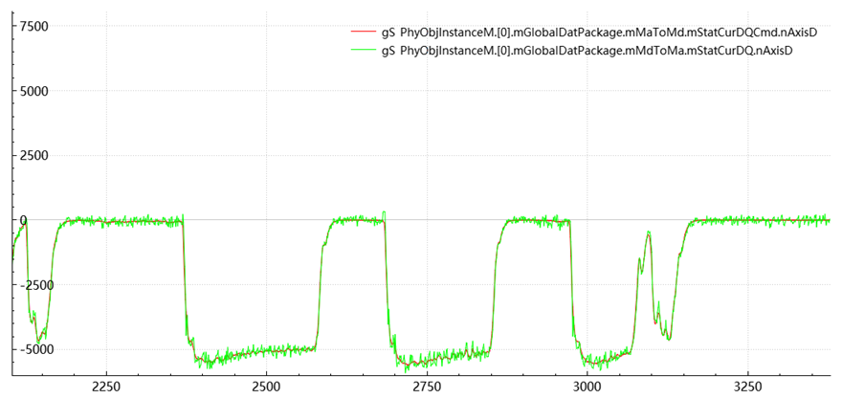Click the red line legend swatch

click(365, 33)
